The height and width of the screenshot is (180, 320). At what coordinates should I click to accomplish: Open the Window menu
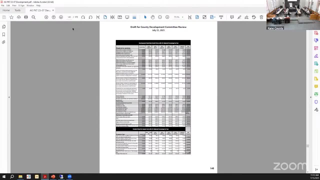(x=30, y=5)
